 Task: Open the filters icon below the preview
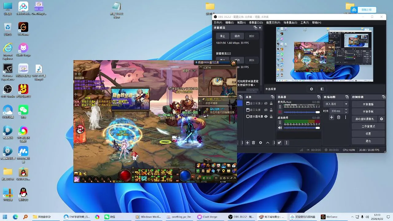coord(322,89)
